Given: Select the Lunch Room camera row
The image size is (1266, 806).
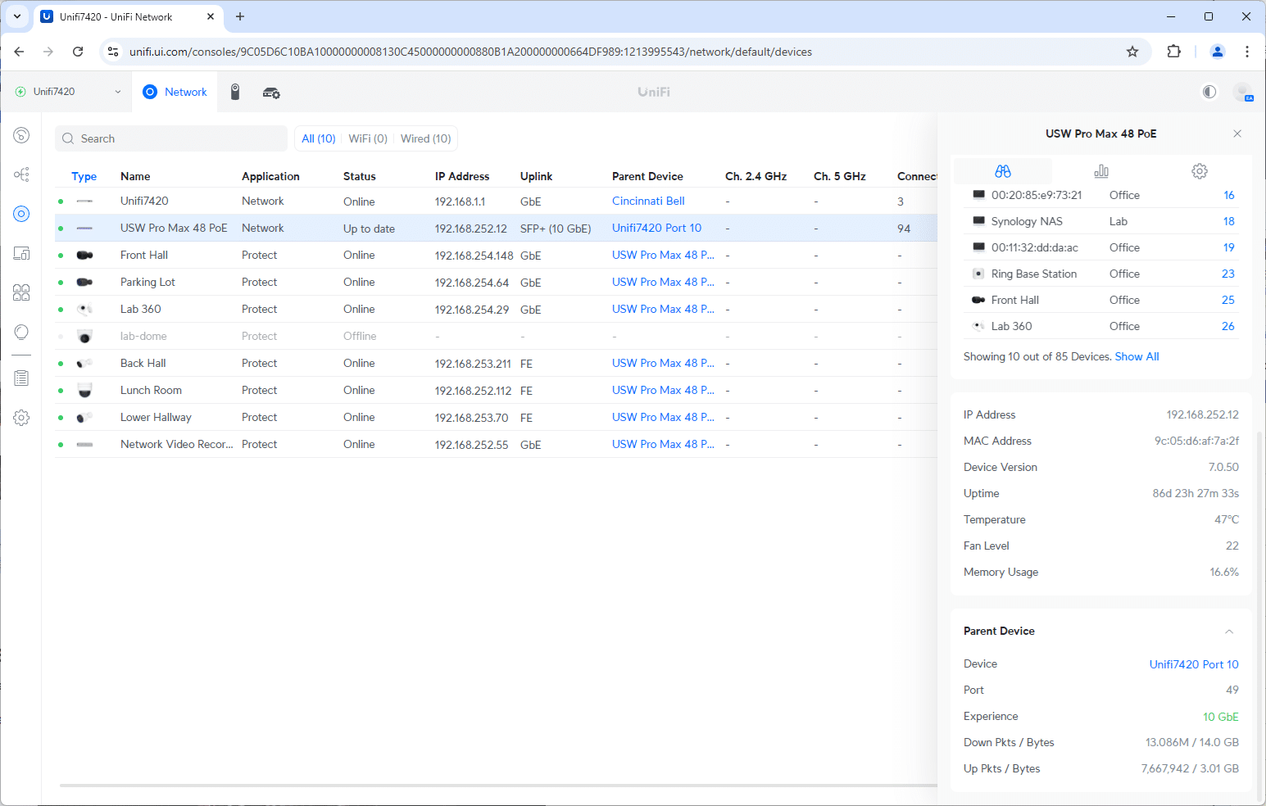Looking at the screenshot, I should 496,390.
